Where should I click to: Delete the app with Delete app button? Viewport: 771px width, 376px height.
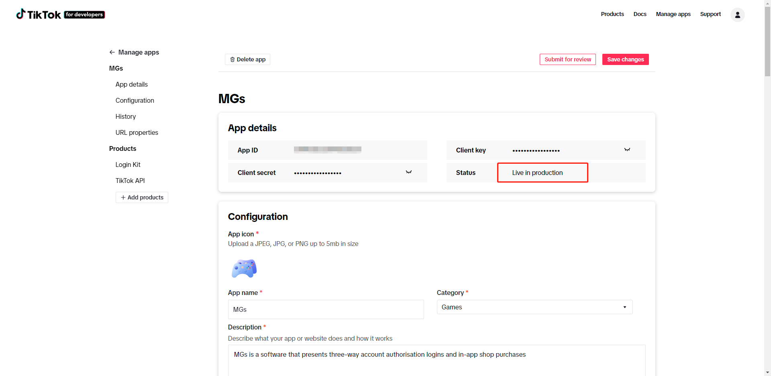click(247, 59)
